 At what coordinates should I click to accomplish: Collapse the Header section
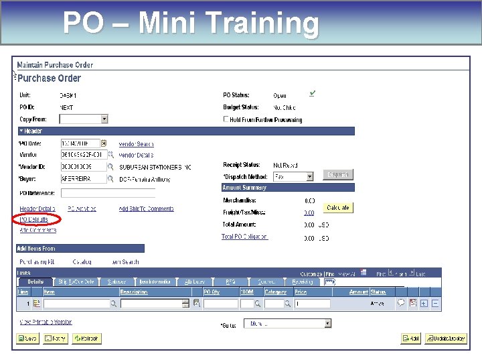pos(21,131)
